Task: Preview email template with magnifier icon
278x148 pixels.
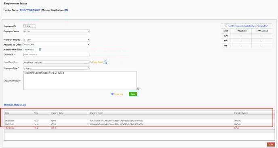Action: (105, 63)
